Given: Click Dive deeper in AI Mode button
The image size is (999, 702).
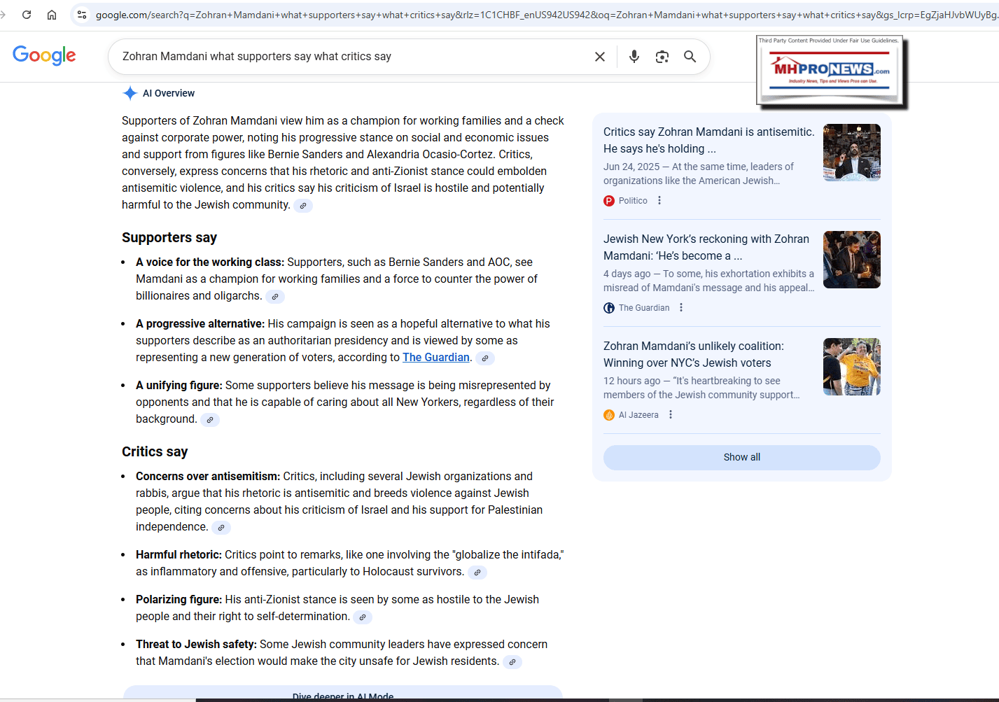Looking at the screenshot, I should point(343,694).
